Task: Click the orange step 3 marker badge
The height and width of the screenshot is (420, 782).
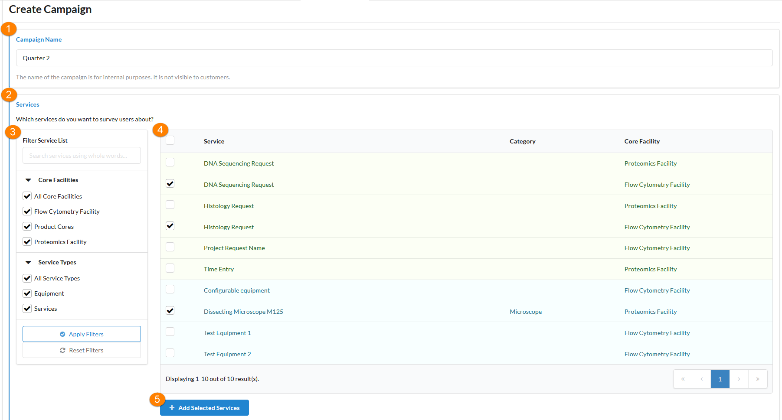Action: (13, 132)
